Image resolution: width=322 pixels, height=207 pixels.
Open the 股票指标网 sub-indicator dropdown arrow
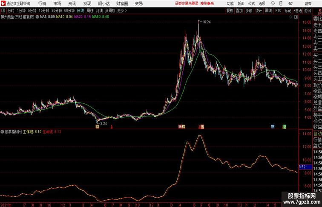point(2,132)
